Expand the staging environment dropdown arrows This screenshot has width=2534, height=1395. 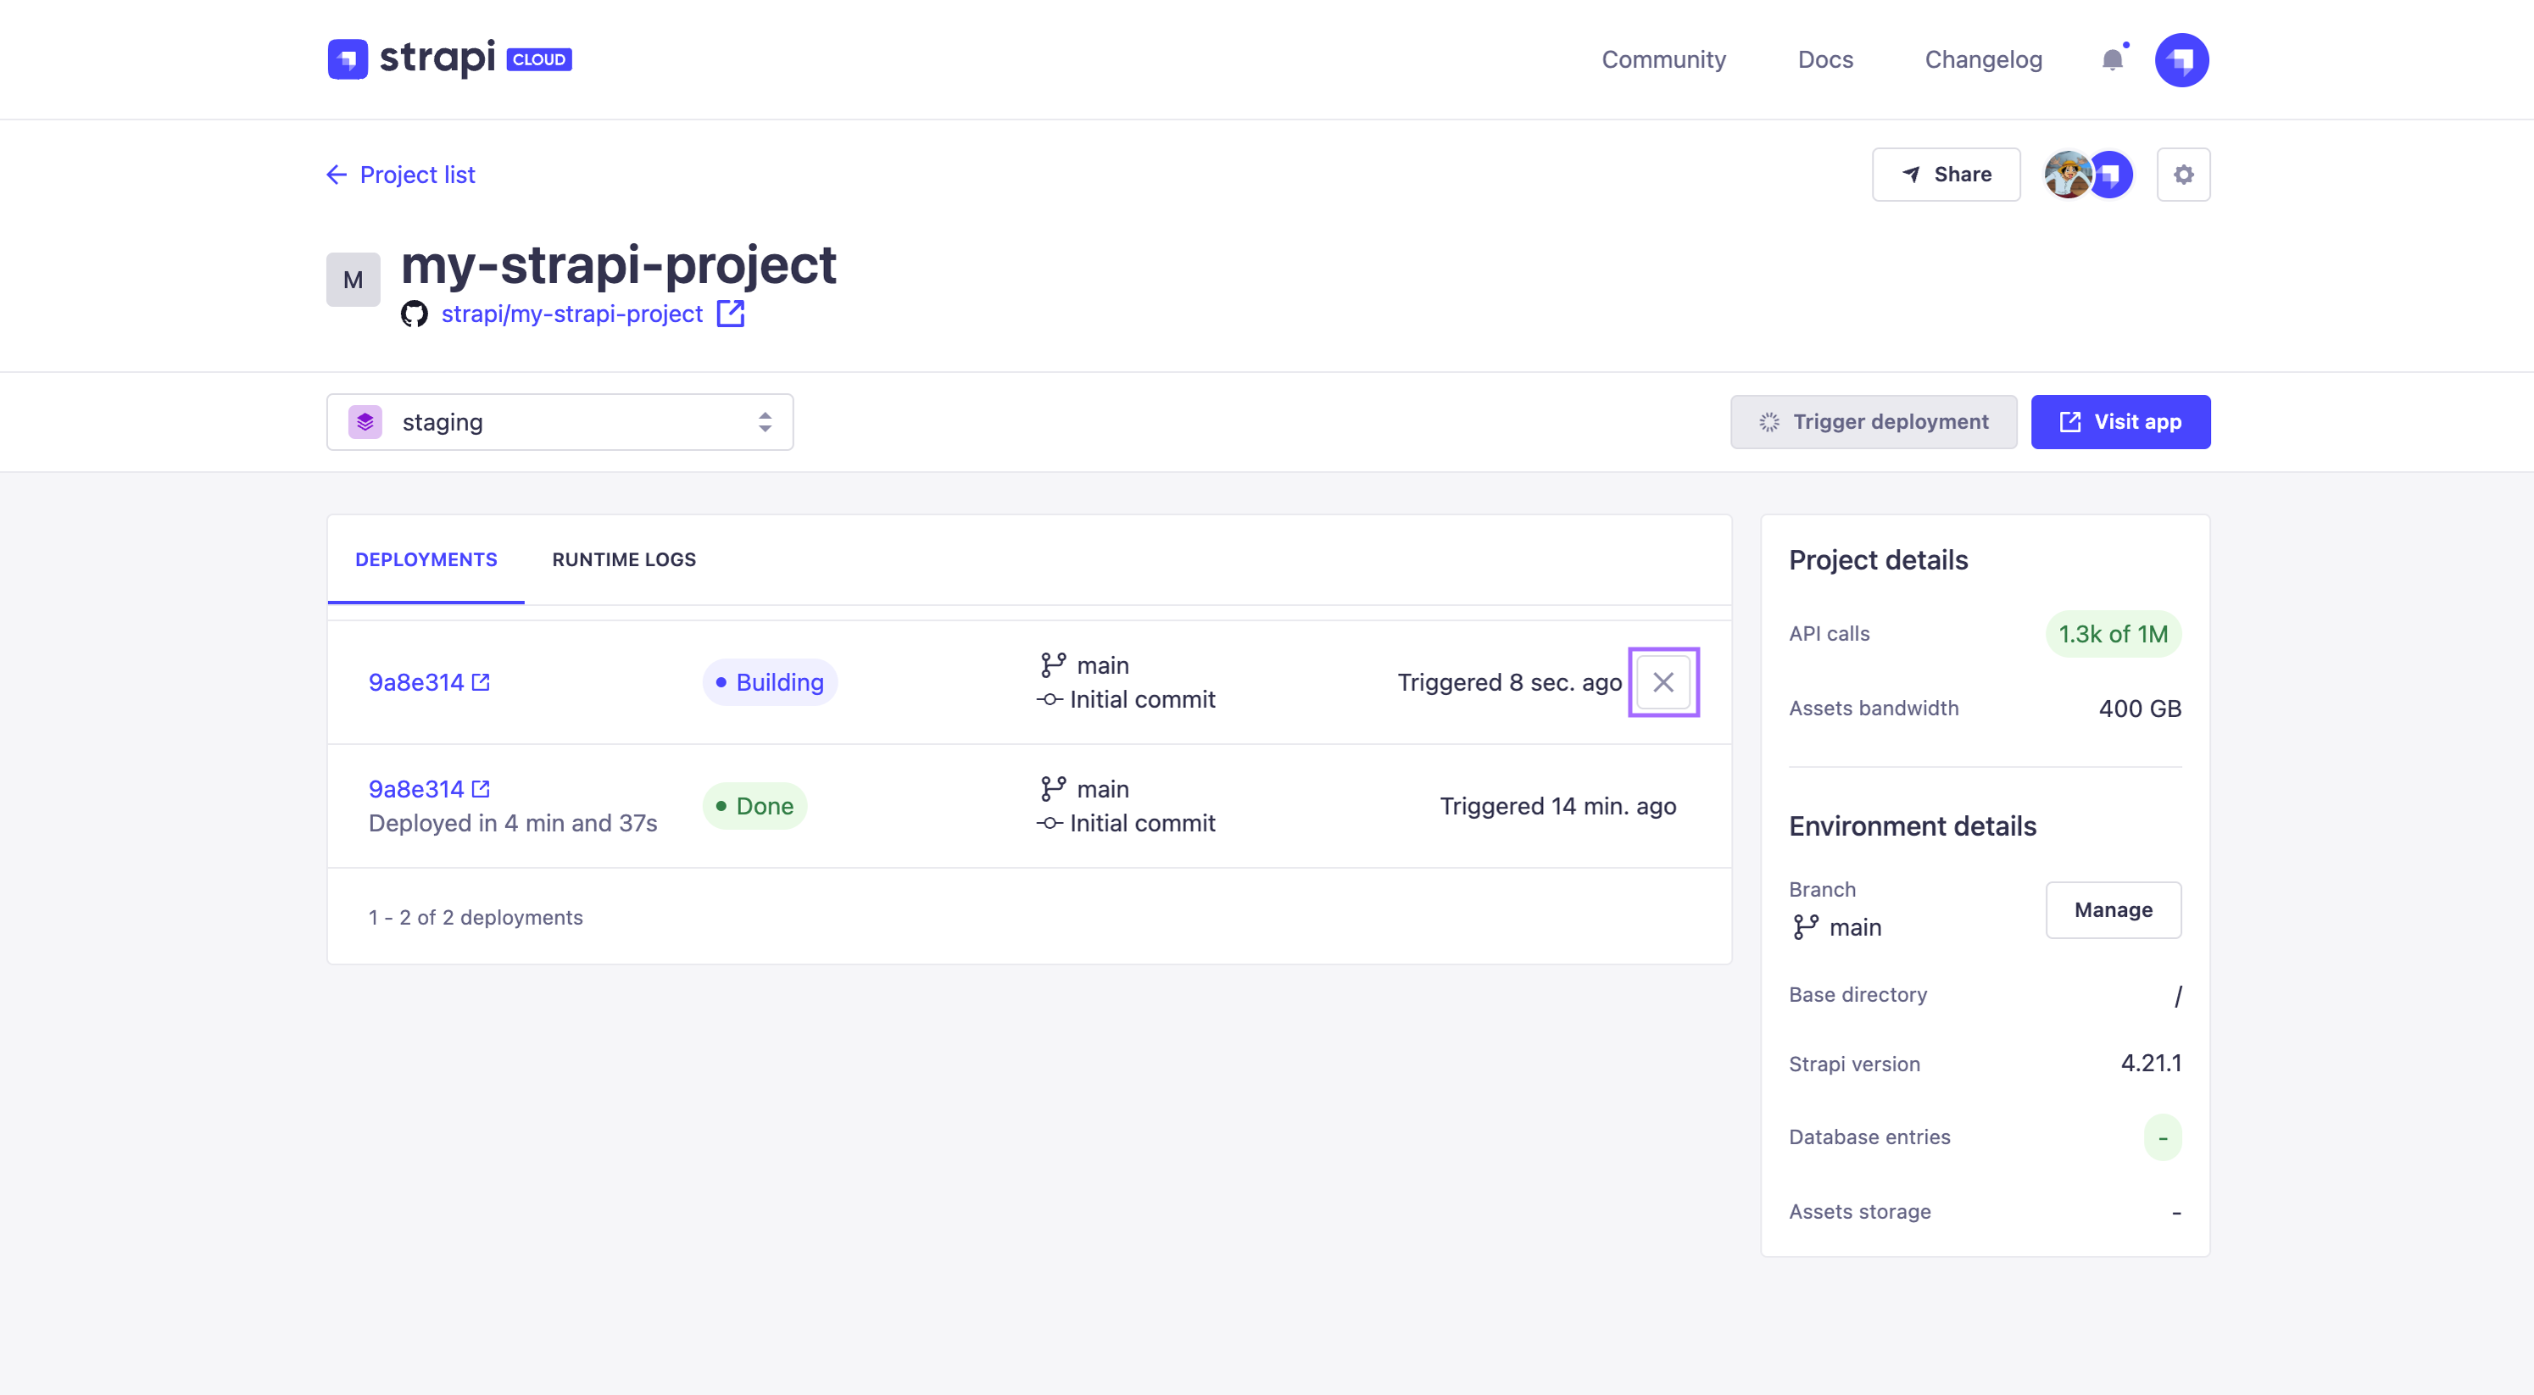pos(765,422)
